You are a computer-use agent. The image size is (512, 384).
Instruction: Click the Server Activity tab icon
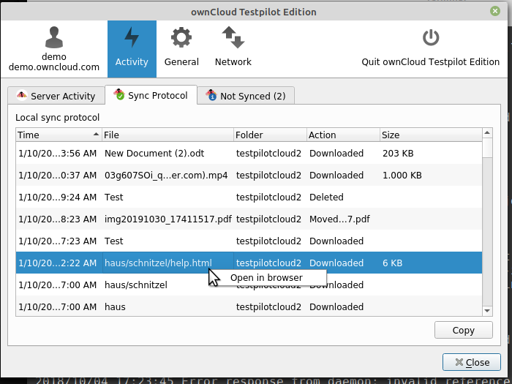pyautogui.click(x=22, y=95)
